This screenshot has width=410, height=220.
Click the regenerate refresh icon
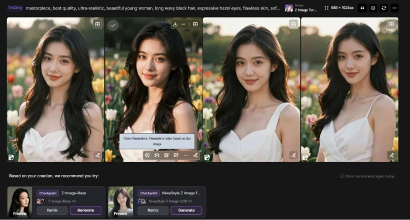(384, 8)
